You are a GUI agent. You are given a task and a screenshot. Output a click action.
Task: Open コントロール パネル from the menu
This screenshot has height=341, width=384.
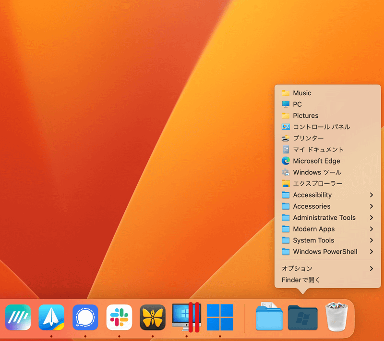click(328, 127)
